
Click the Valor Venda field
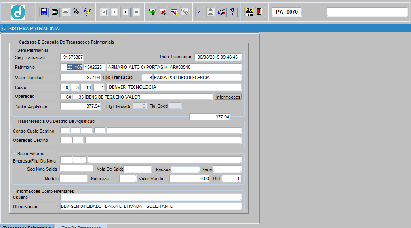[190, 179]
